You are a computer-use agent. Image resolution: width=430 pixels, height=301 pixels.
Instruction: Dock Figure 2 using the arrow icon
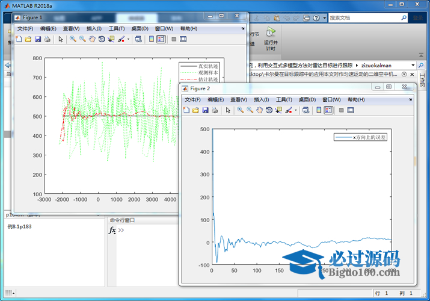point(410,99)
